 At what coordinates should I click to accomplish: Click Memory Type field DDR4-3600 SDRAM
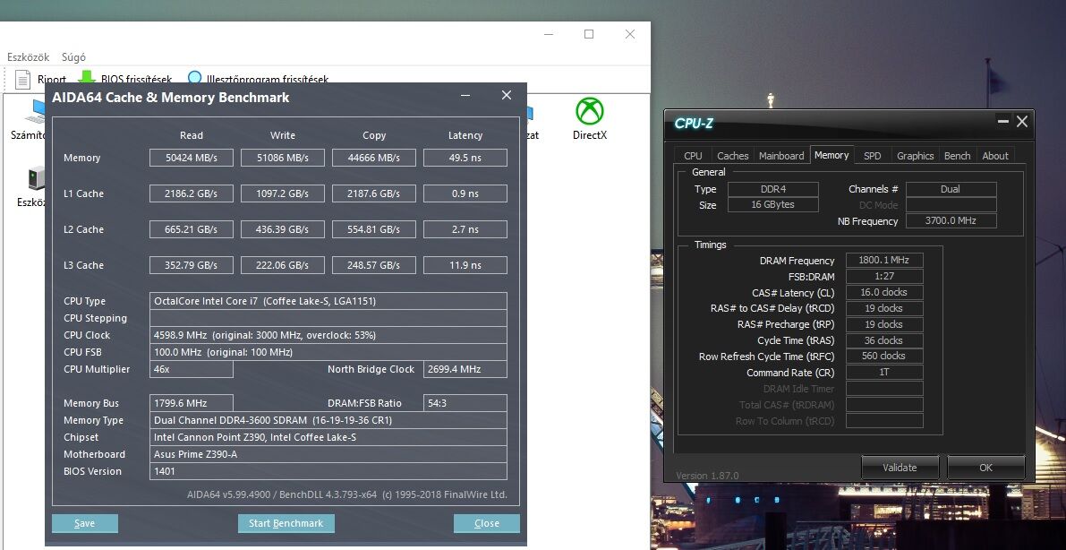(x=328, y=420)
